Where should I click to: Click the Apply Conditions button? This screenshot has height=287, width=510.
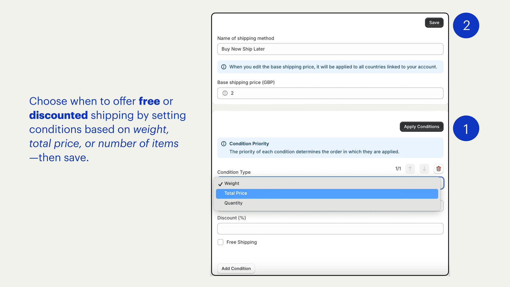pyautogui.click(x=421, y=127)
